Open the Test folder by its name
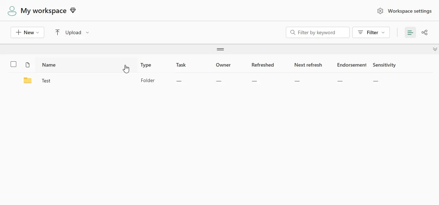The image size is (439, 205). pyautogui.click(x=46, y=81)
